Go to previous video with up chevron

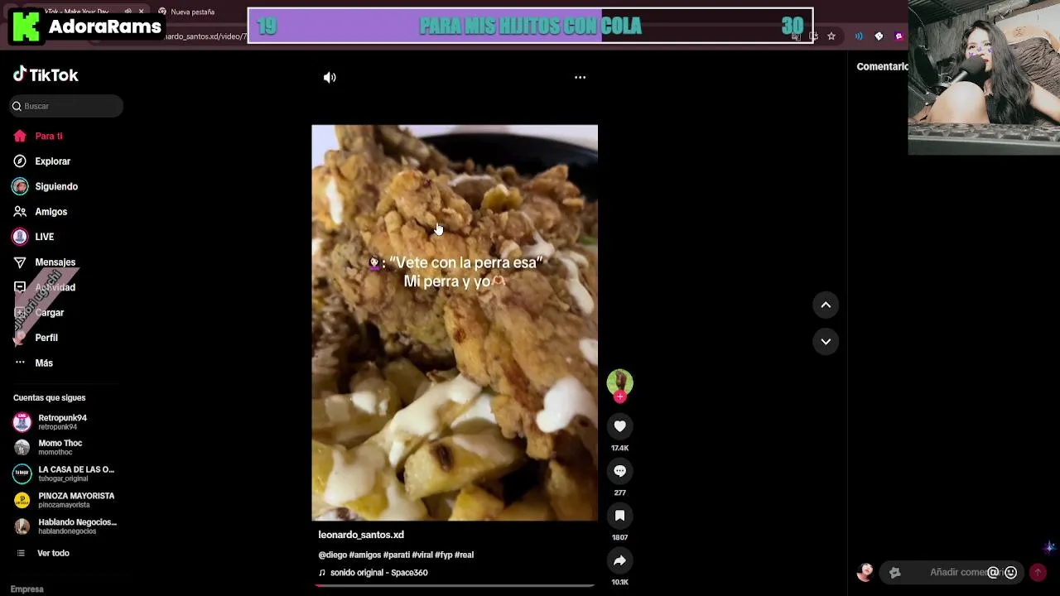click(x=826, y=305)
